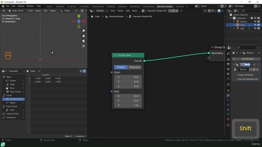Expand the Output Attributes panel

click(x=245, y=75)
